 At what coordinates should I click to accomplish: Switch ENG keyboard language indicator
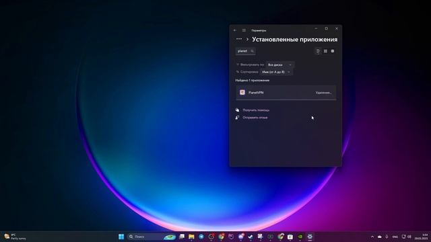(x=395, y=237)
